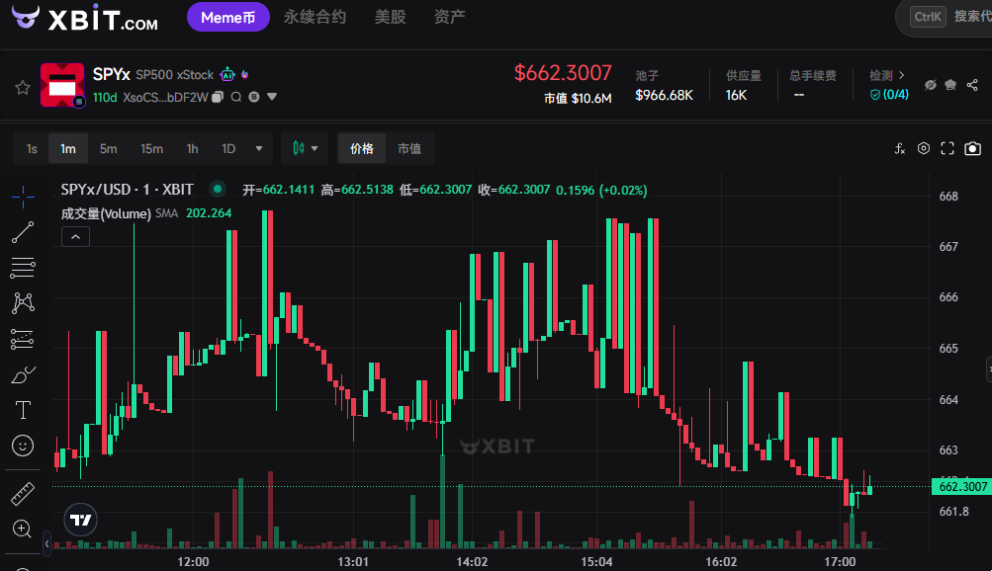Expand token details triangle arrow
992x571 pixels.
click(272, 97)
